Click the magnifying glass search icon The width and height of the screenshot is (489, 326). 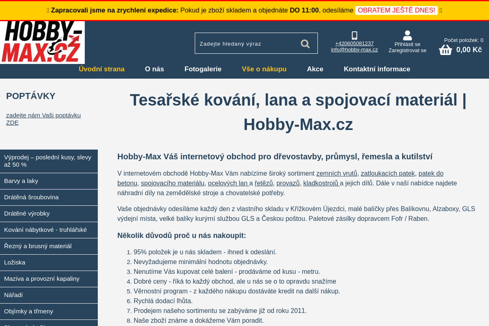tap(305, 44)
